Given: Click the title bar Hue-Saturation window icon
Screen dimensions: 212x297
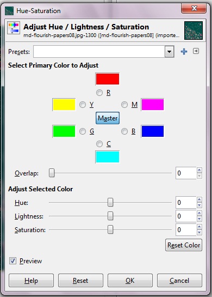Looking at the screenshot, I should pyautogui.click(x=9, y=11).
